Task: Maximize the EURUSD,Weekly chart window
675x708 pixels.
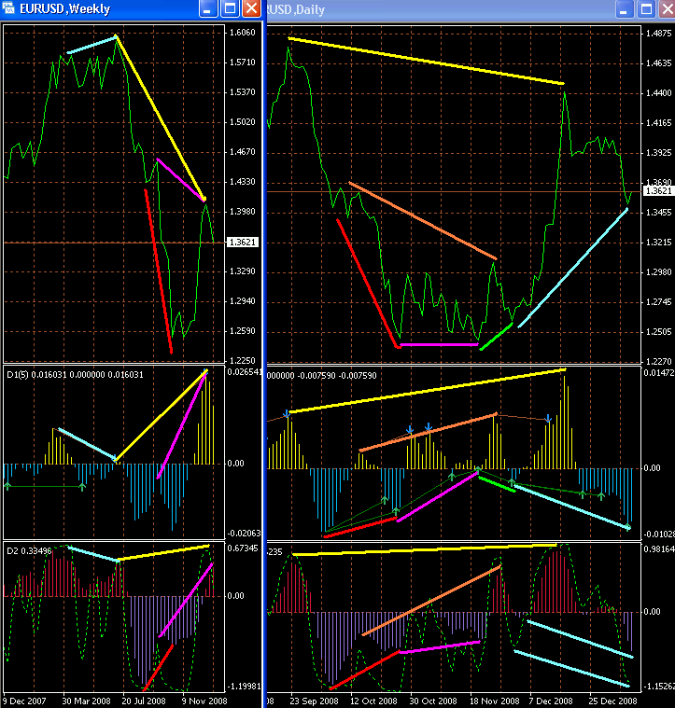Action: [230, 8]
